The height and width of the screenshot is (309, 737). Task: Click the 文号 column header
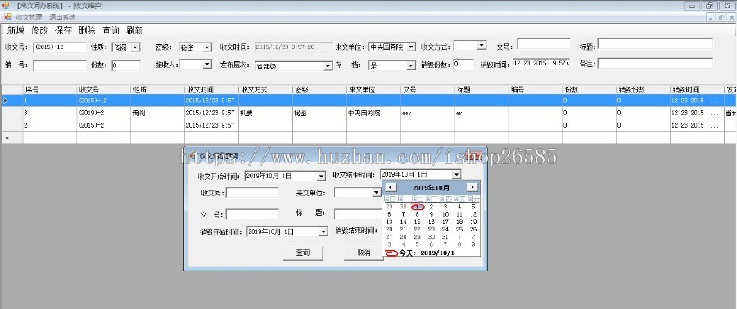pos(427,90)
